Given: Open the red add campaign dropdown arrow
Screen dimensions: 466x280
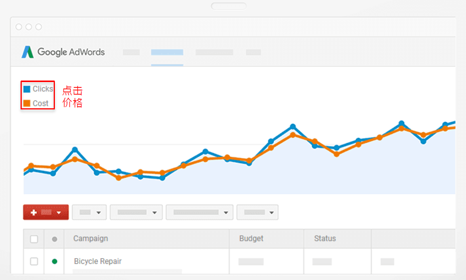Looking at the screenshot, I should click(x=59, y=213).
